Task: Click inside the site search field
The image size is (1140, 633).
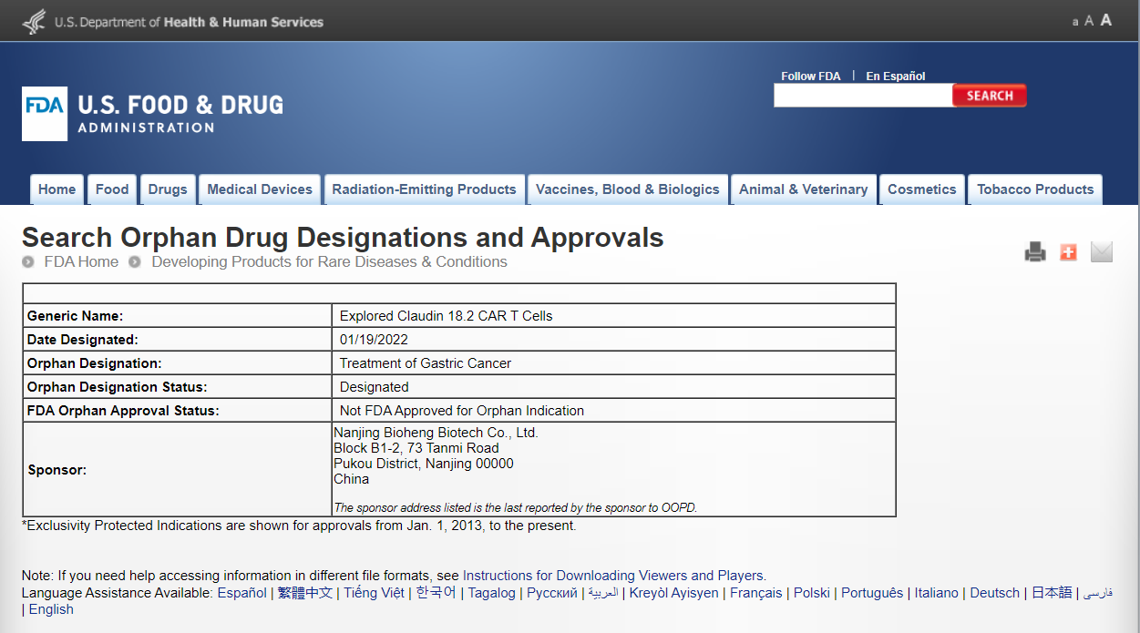Action: 862,96
